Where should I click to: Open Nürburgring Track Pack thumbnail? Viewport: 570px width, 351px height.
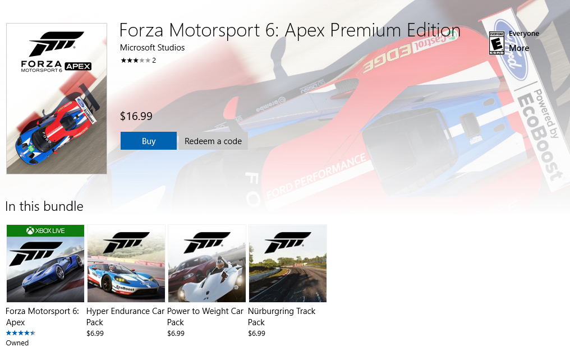coord(288,264)
